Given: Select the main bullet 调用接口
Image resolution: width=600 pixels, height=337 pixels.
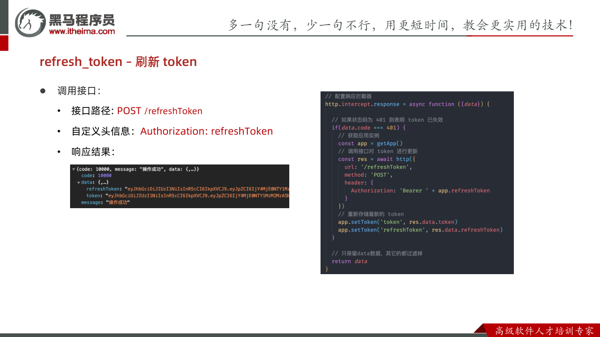Looking at the screenshot, I should (x=79, y=91).
